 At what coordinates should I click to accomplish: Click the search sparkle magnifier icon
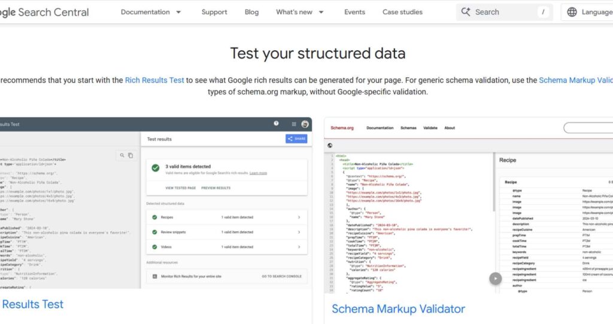[466, 12]
